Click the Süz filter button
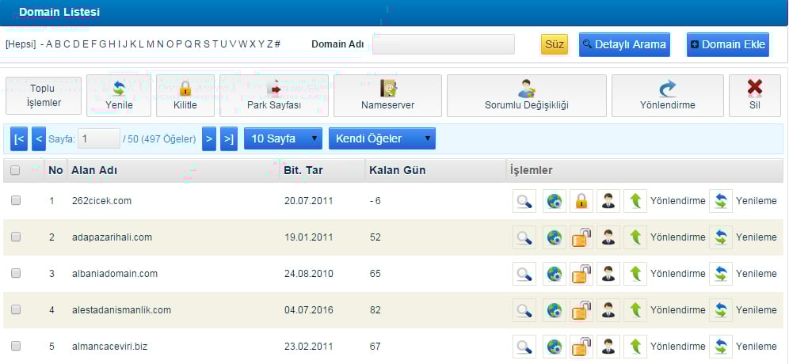This screenshot has width=789, height=364. coord(554,44)
